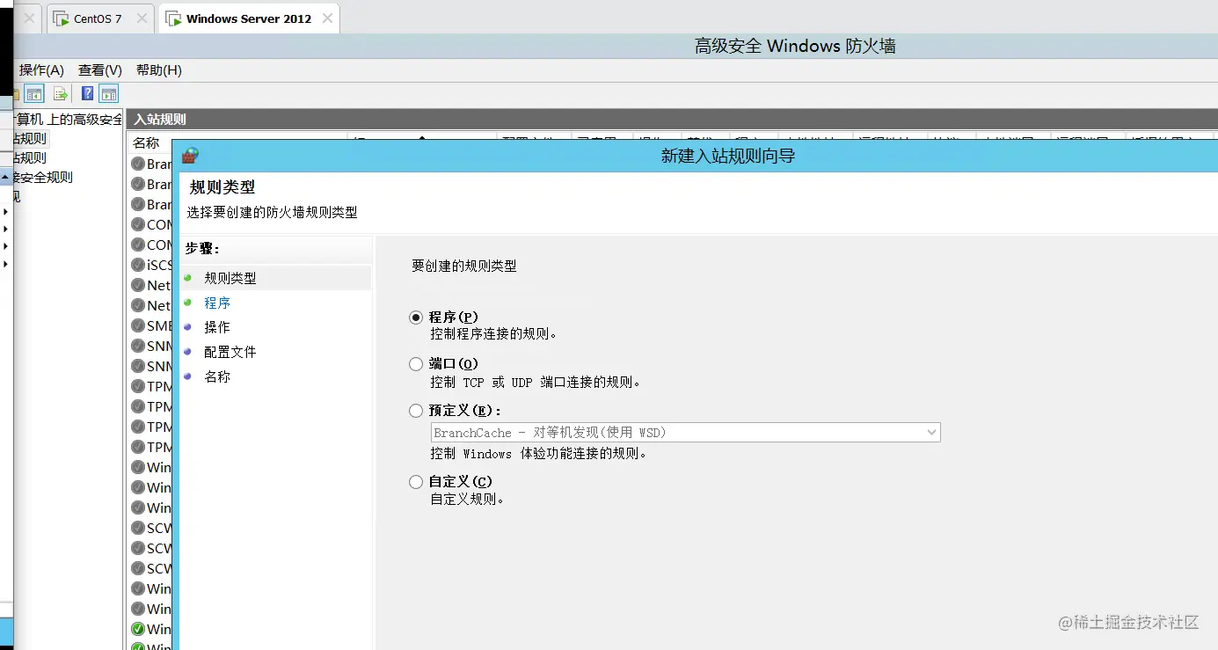This screenshot has width=1218, height=650.
Task: Close the CentOS 7 tab
Action: [x=142, y=18]
